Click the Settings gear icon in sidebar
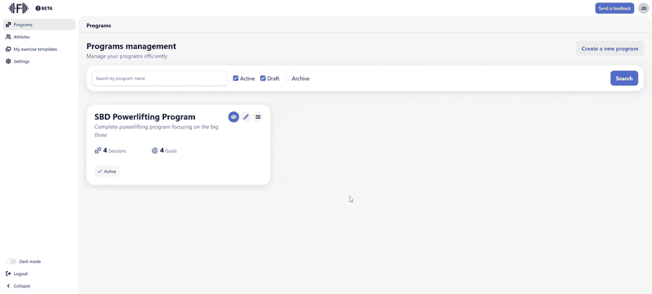The image size is (652, 294). pos(8,62)
